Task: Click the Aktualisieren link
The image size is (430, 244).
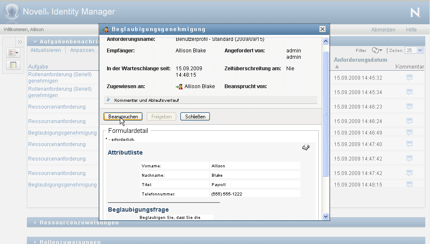Action: pyautogui.click(x=46, y=50)
